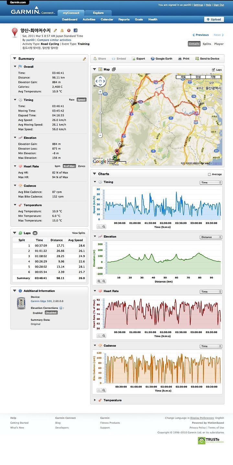The width and height of the screenshot is (233, 465).
Task: Switch to the Explore tab
Action: pos(98,13)
